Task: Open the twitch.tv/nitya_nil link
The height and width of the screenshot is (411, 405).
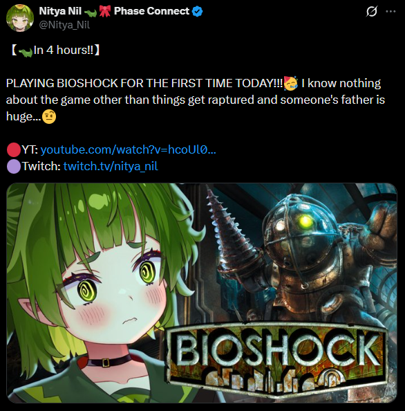Action: (x=111, y=166)
